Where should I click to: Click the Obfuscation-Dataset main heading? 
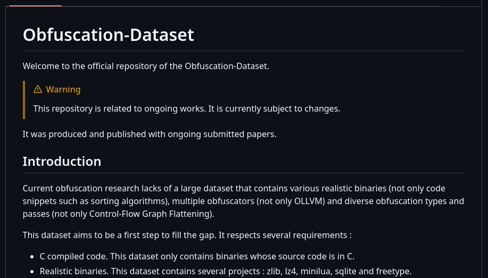click(109, 35)
